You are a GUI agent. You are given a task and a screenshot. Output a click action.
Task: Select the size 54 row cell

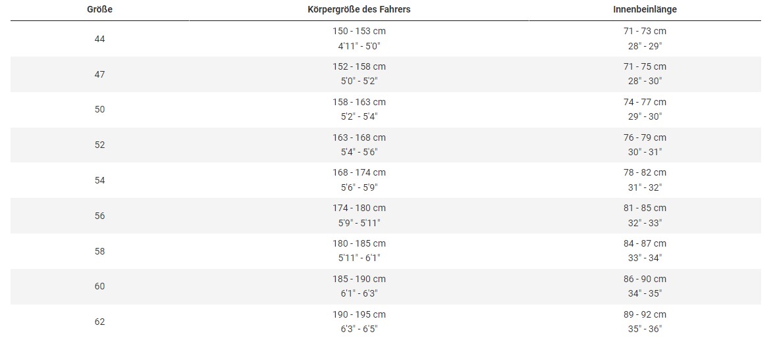tap(100, 180)
